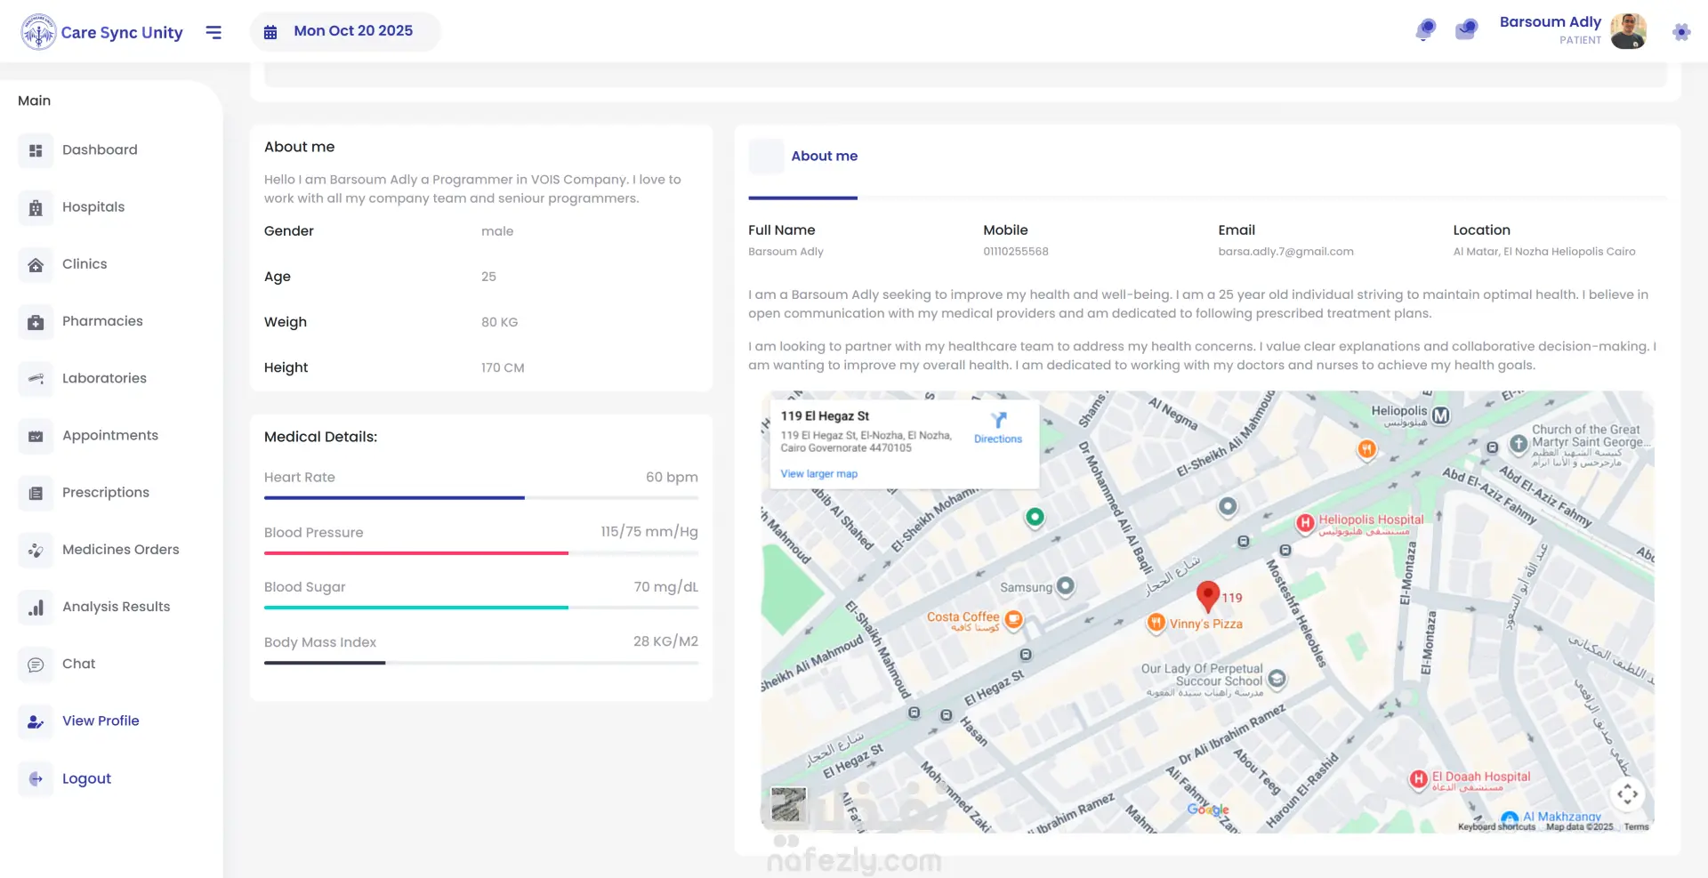Click the Samsung map marker

coord(1065,586)
